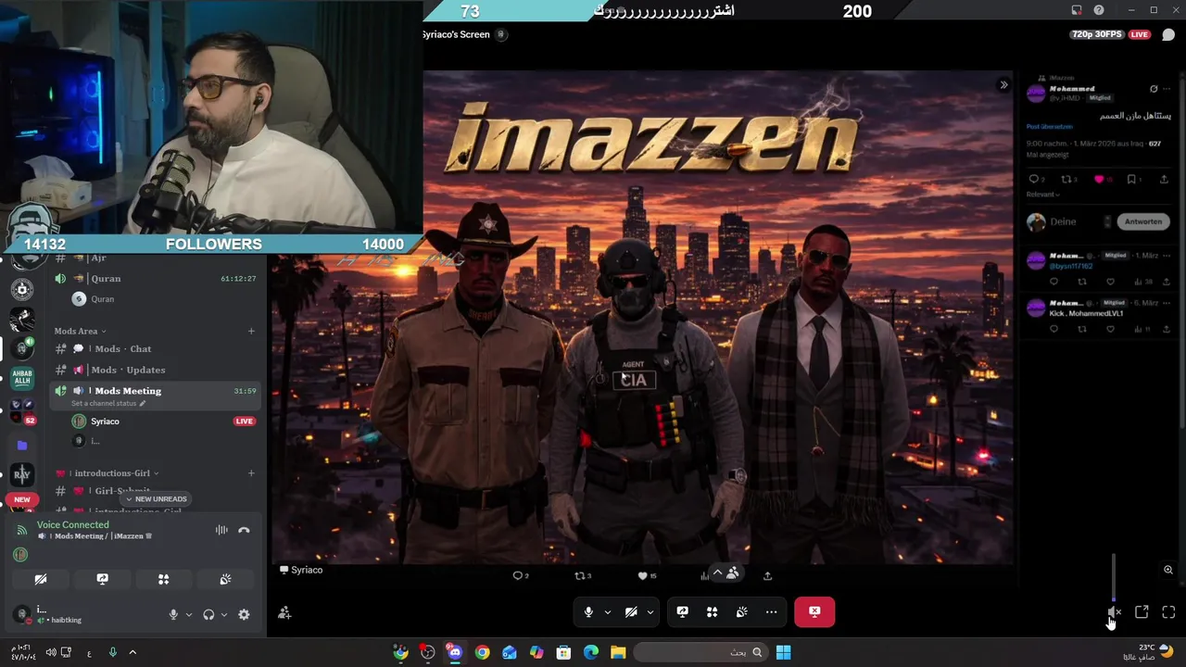Toggle noise suppression waveform icon
This screenshot has height=667, width=1186.
pyautogui.click(x=221, y=530)
